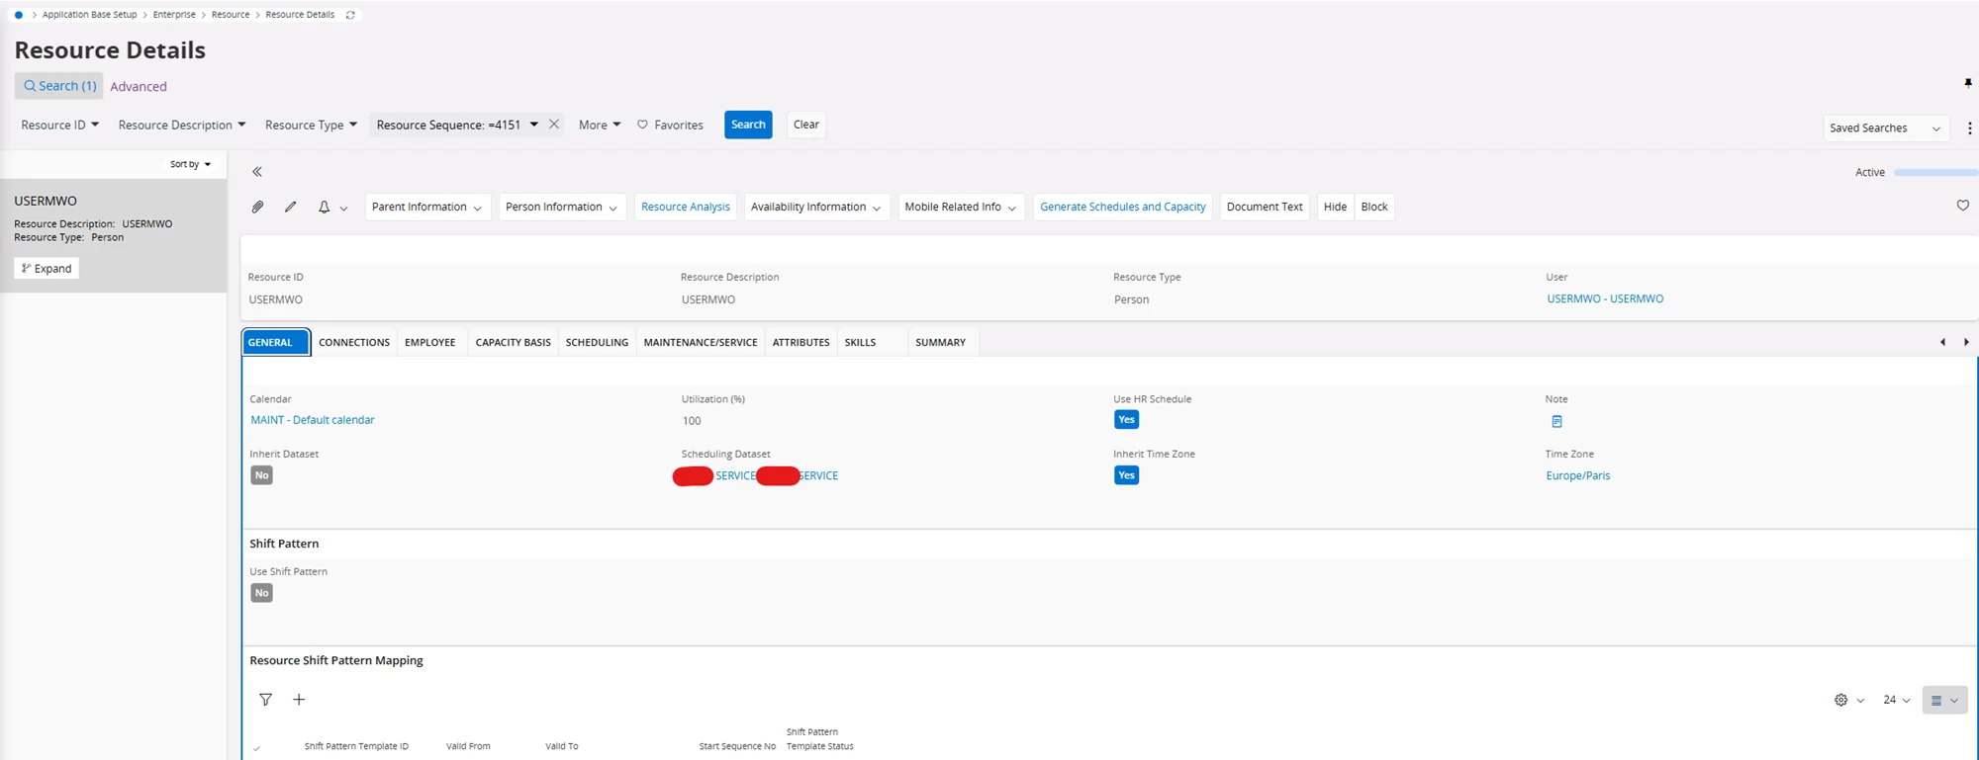Open the page size 24 dropdown
Screen dimensions: 1979x760
pos(1896,700)
